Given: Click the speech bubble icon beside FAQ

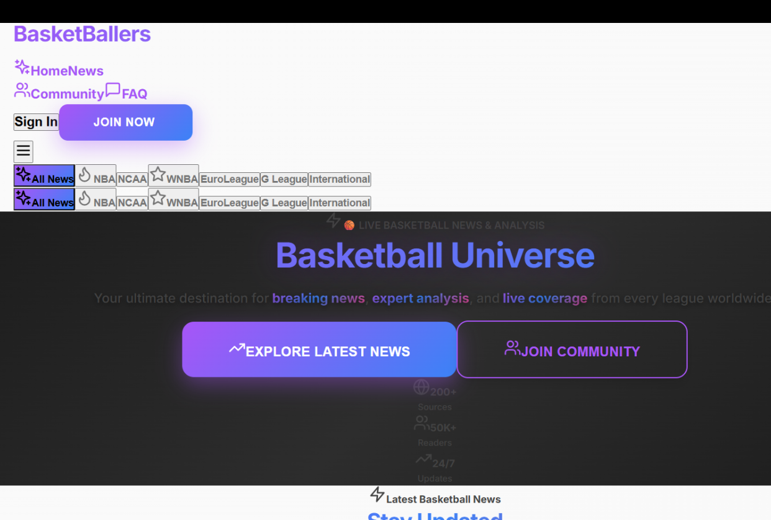Looking at the screenshot, I should [113, 90].
